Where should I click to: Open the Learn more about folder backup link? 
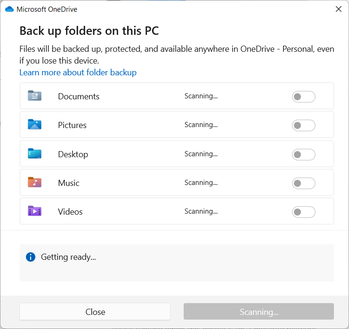[78, 72]
